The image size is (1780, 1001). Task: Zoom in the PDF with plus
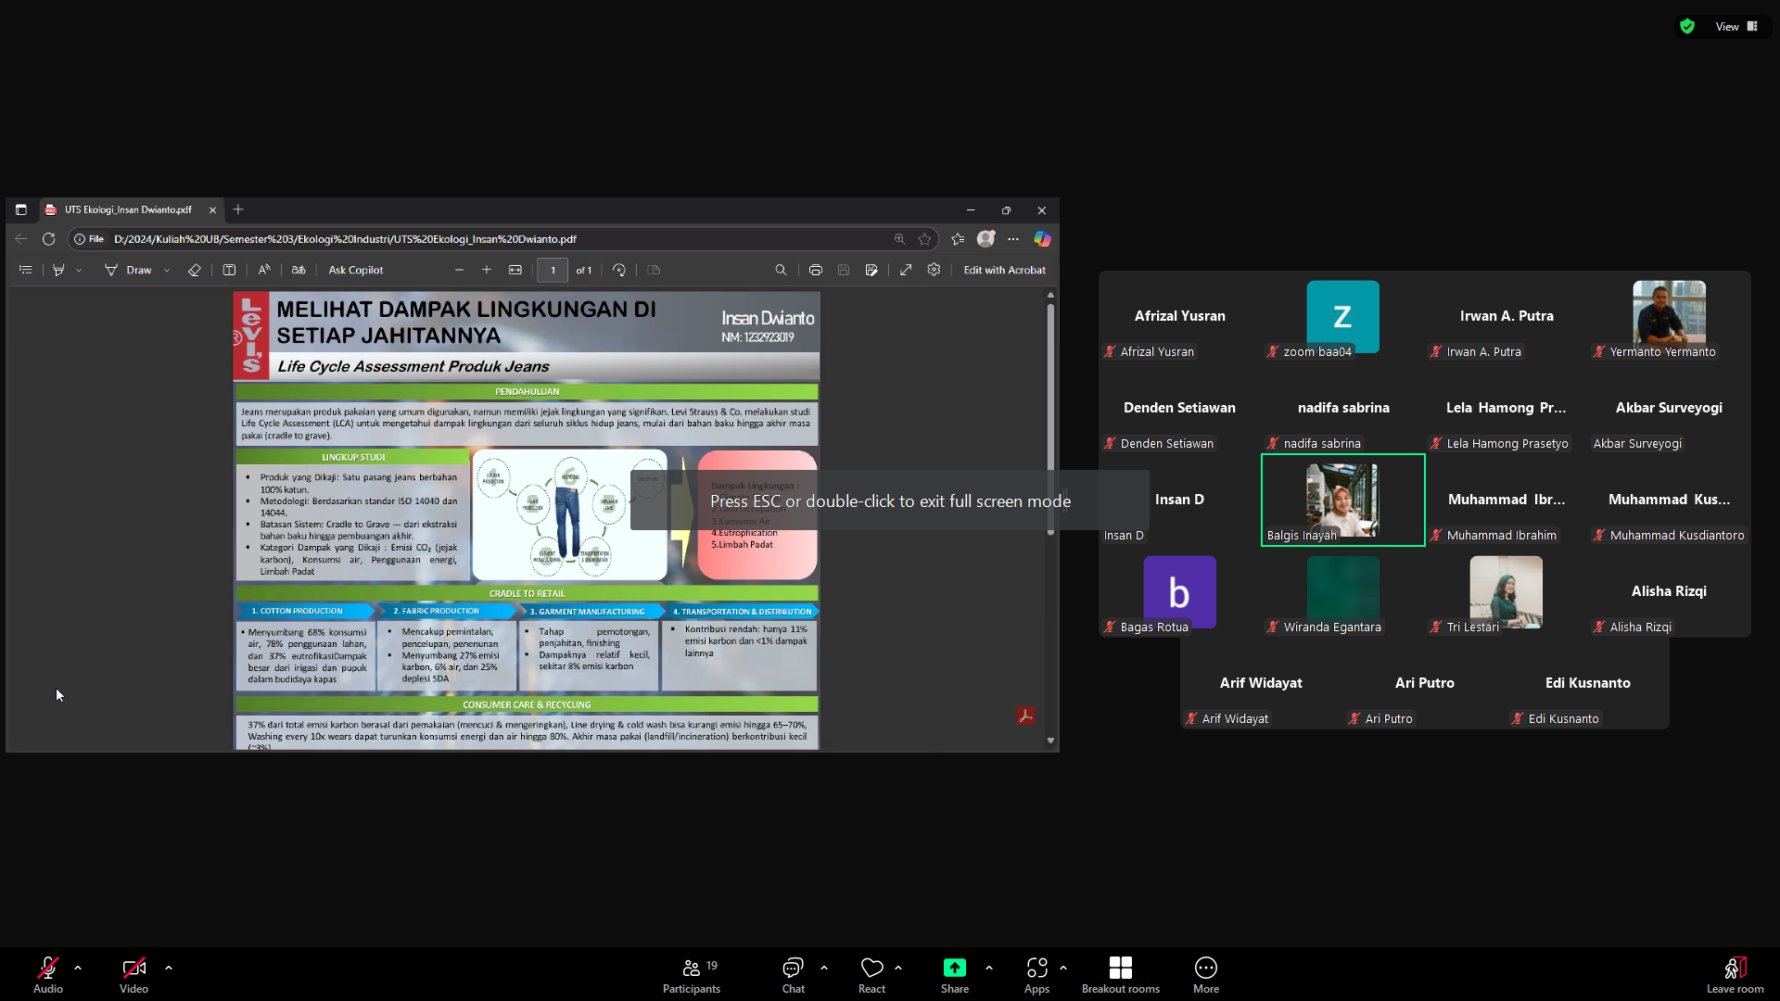487,271
